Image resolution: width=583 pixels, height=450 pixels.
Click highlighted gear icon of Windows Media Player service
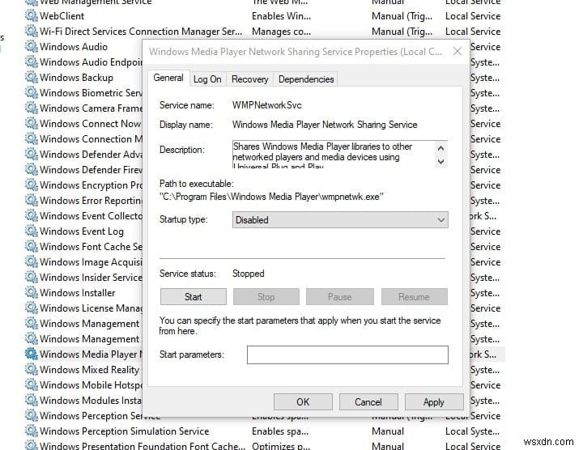point(32,354)
